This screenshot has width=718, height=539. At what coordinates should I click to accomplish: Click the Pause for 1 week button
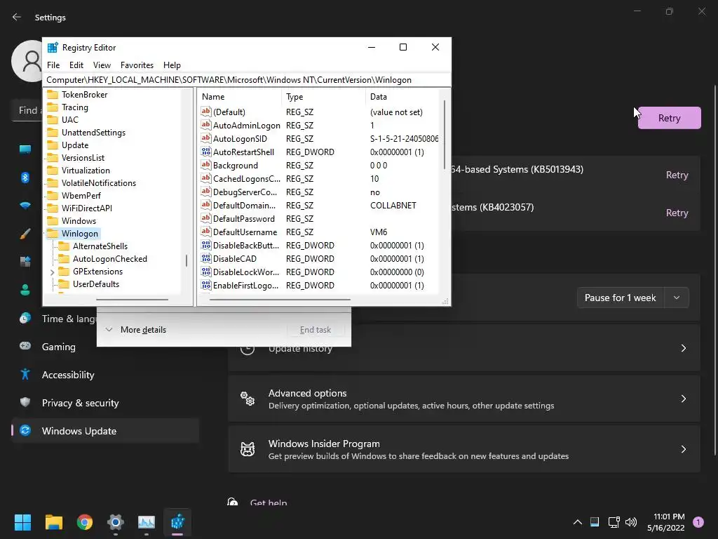(x=621, y=298)
